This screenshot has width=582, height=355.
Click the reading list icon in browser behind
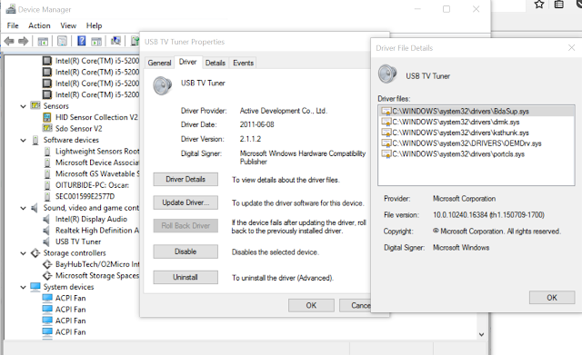(x=558, y=5)
